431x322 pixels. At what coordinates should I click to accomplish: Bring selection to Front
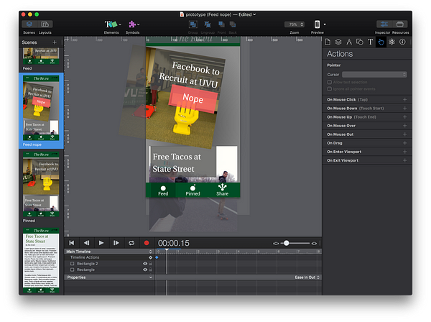tap(221, 24)
